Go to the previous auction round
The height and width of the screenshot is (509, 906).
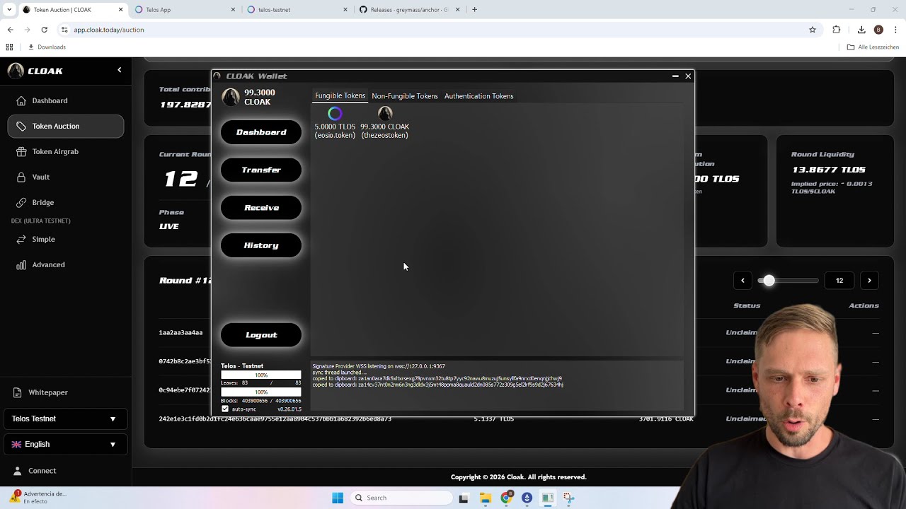[x=742, y=281]
